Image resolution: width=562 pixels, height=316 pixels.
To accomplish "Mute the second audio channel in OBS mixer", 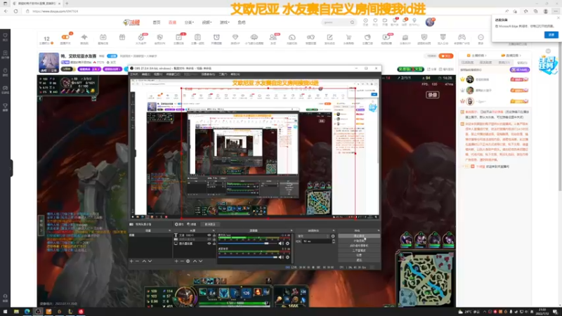I will click(281, 257).
